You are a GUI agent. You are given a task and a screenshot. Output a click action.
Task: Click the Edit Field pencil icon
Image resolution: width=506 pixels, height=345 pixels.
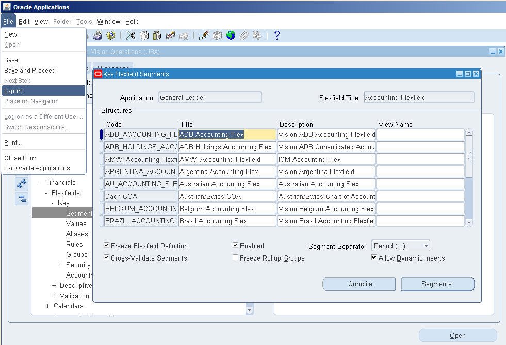pos(204,36)
